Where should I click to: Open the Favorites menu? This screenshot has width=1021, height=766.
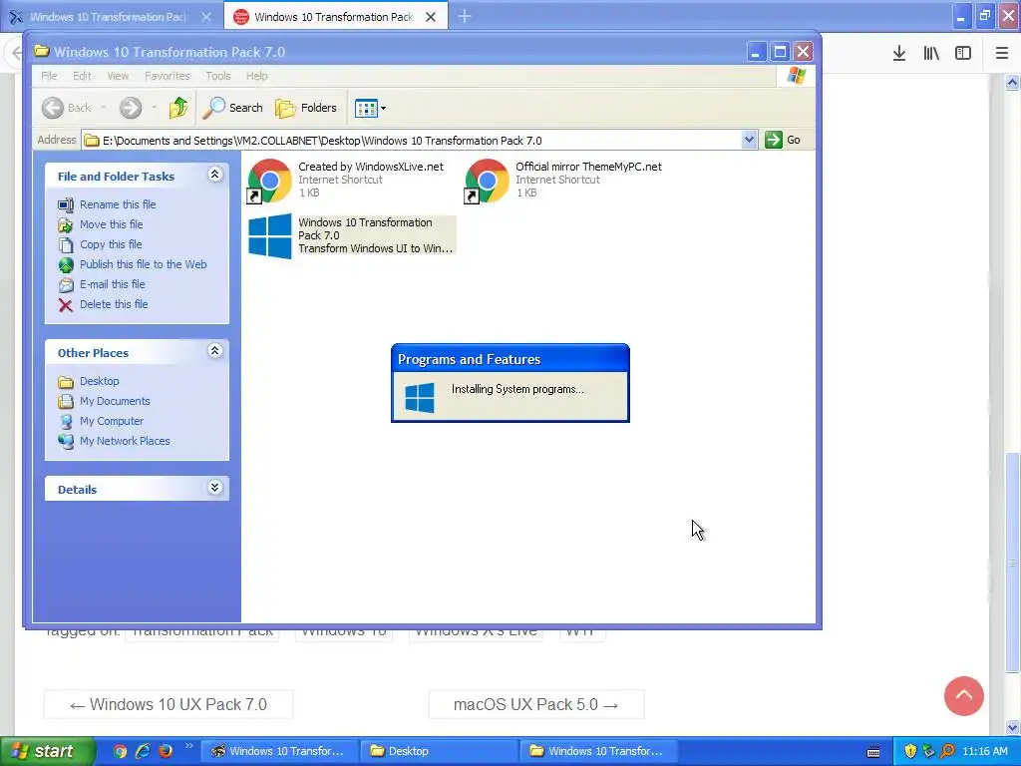tap(168, 76)
